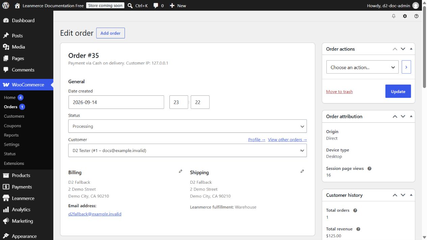Image resolution: width=427 pixels, height=240 pixels.
Task: Click Leanmerce Documentation Free site name
Action: point(53,5)
